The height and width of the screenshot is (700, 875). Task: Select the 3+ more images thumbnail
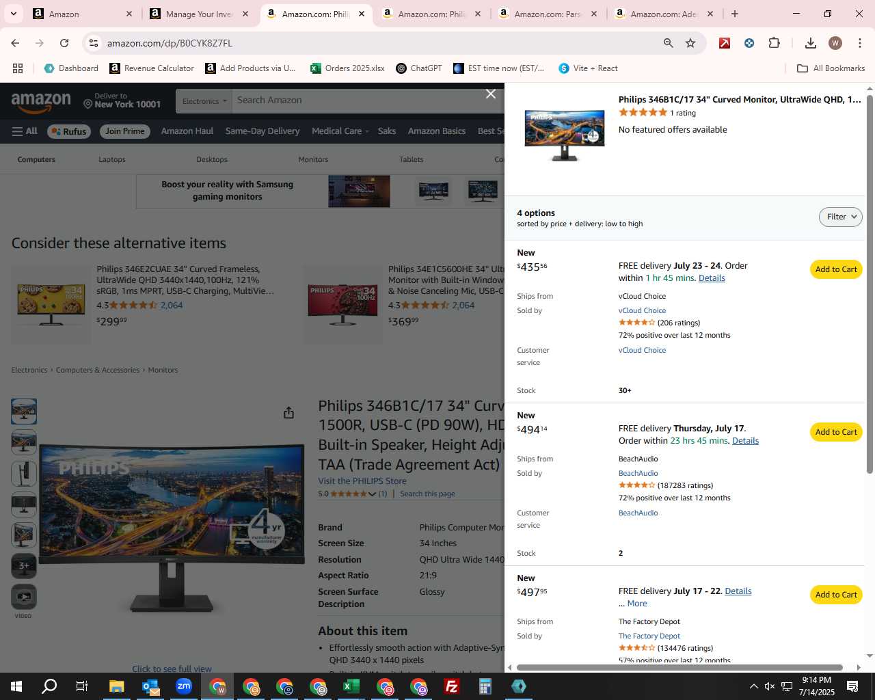click(24, 565)
